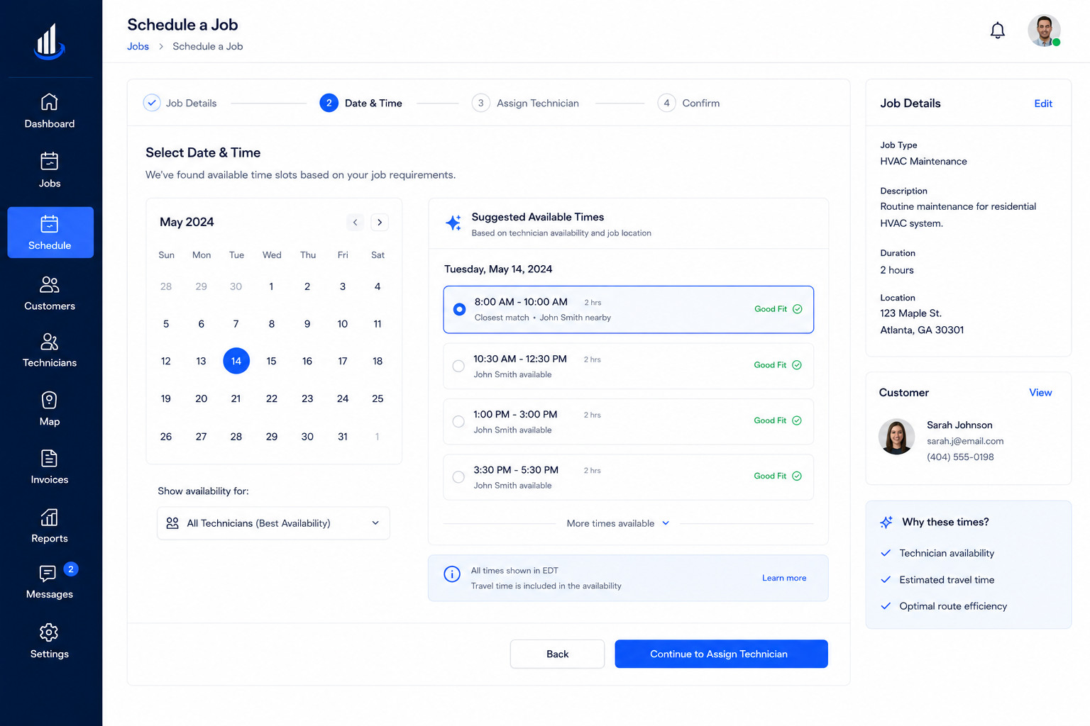Select May 1 in calendar
This screenshot has width=1090, height=726.
[x=271, y=286]
